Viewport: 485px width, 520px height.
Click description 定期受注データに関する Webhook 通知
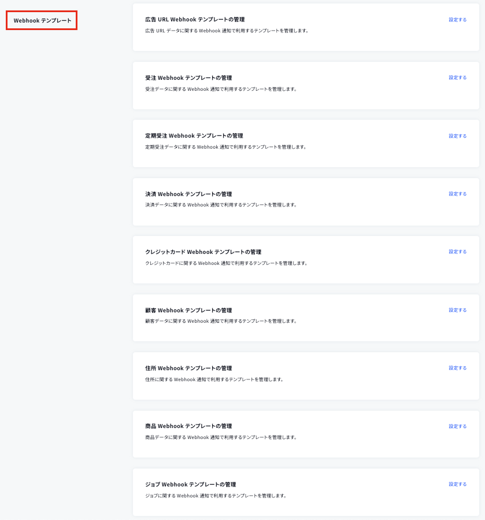pos(226,147)
